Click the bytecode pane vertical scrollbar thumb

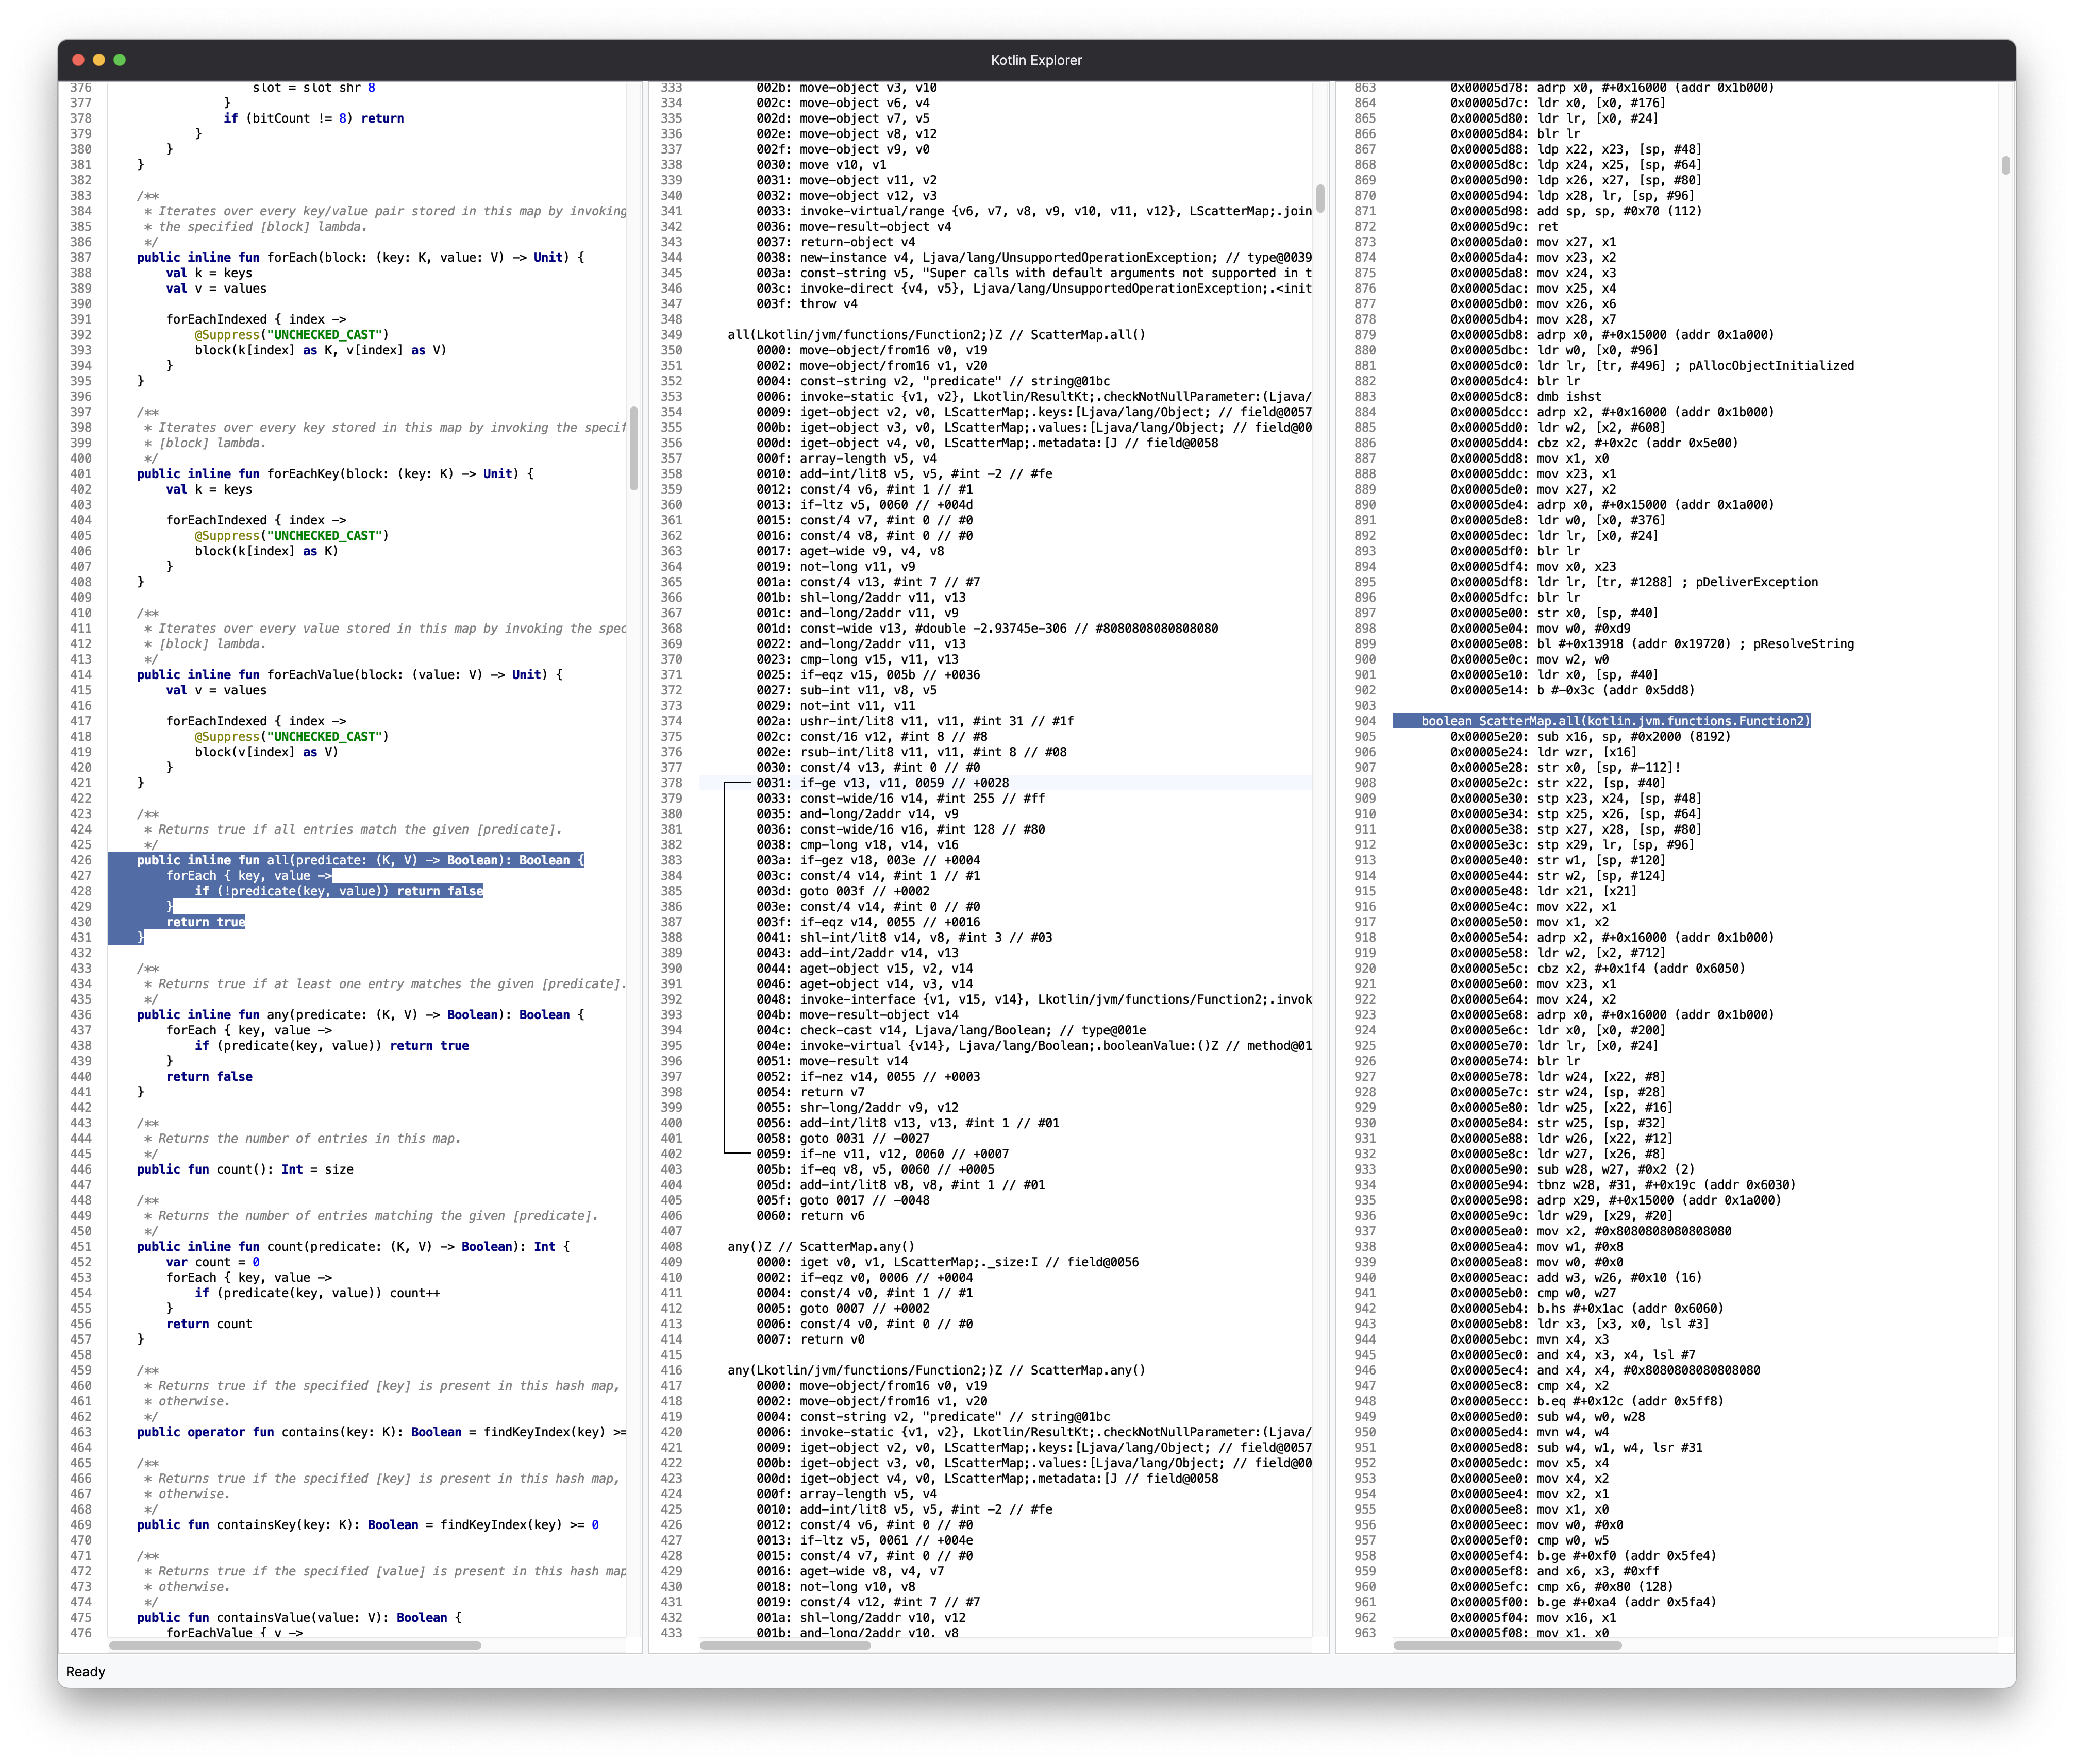click(x=1319, y=198)
